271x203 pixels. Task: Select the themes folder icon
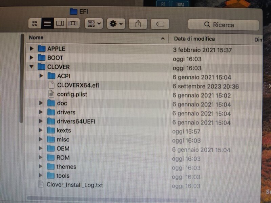(x=50, y=166)
